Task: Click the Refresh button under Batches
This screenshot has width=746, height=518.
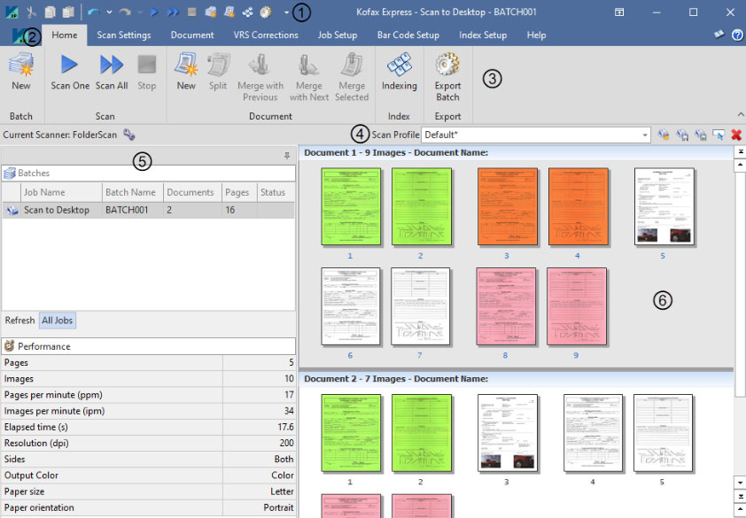Action: [19, 320]
